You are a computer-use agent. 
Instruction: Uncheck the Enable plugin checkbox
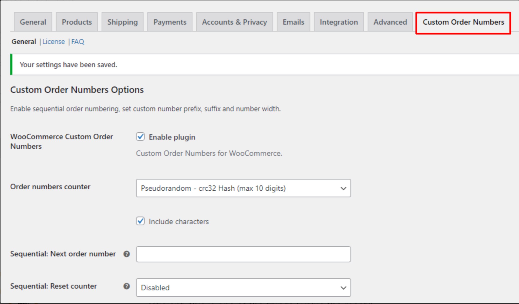pyautogui.click(x=140, y=137)
